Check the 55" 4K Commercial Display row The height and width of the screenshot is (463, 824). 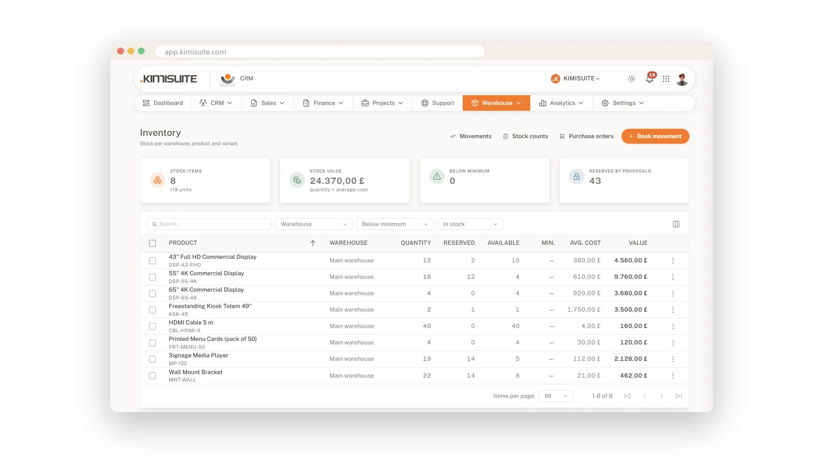pos(152,277)
